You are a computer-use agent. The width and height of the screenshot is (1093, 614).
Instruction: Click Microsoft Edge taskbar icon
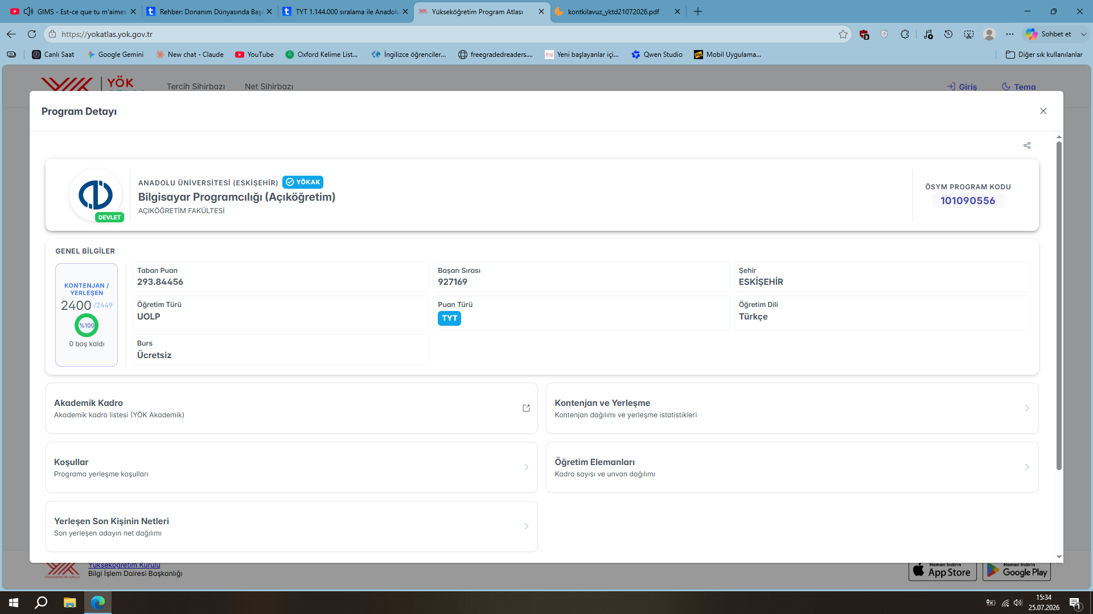tap(98, 603)
